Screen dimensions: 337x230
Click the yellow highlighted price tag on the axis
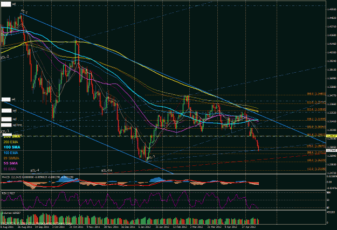pos(331,136)
